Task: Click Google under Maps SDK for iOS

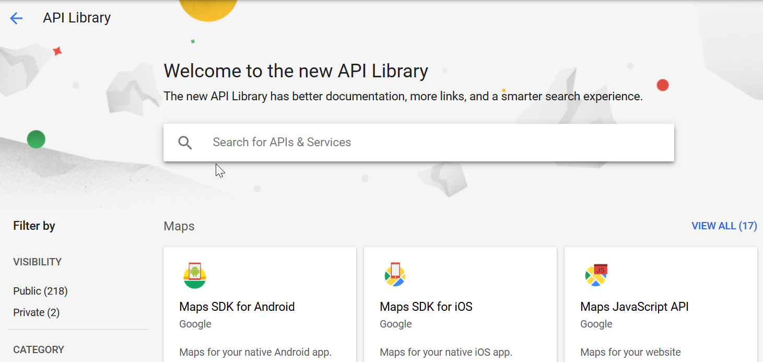Action: click(396, 324)
